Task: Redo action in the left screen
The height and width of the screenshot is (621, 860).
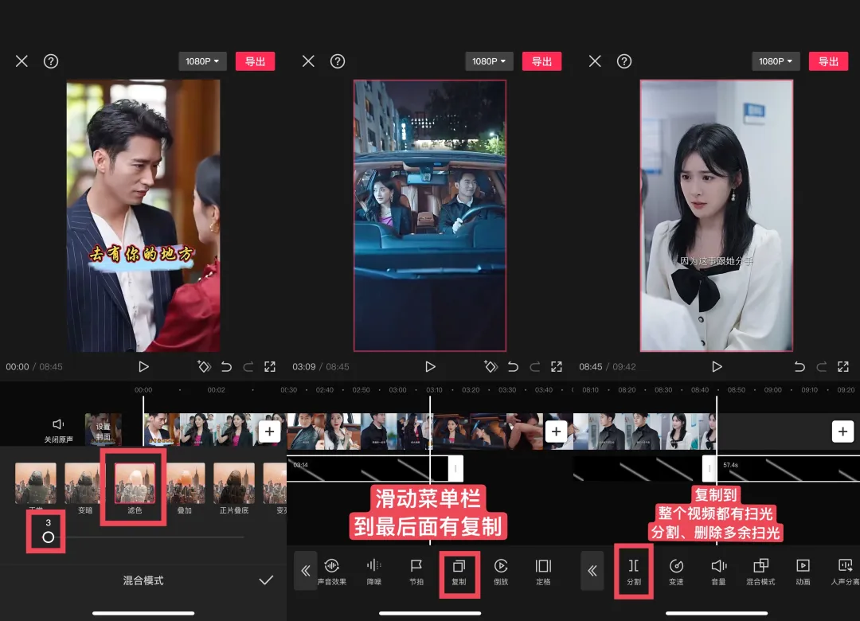Action: pyautogui.click(x=248, y=366)
